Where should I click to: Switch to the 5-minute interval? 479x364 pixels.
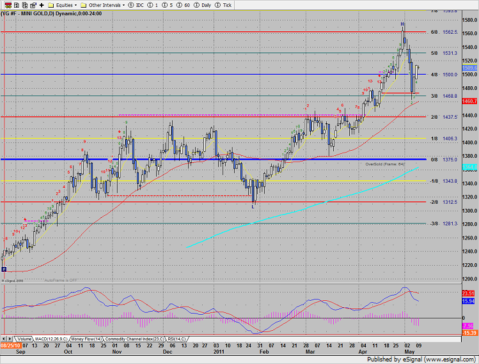point(168,5)
